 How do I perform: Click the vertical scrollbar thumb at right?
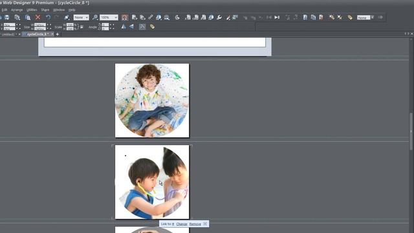pos(411,131)
